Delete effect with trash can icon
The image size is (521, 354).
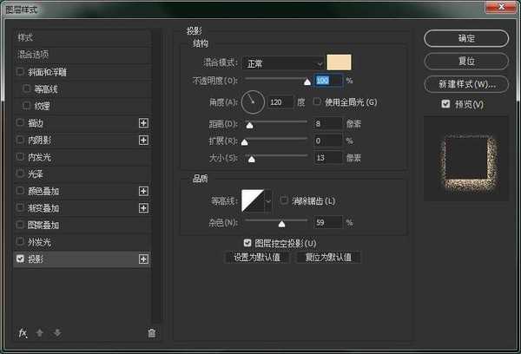pos(151,333)
